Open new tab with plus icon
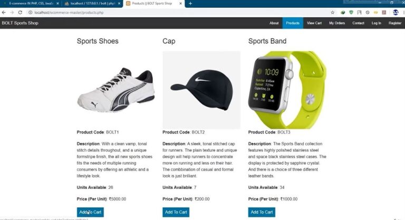This screenshot has width=405, height=220. (x=190, y=3)
